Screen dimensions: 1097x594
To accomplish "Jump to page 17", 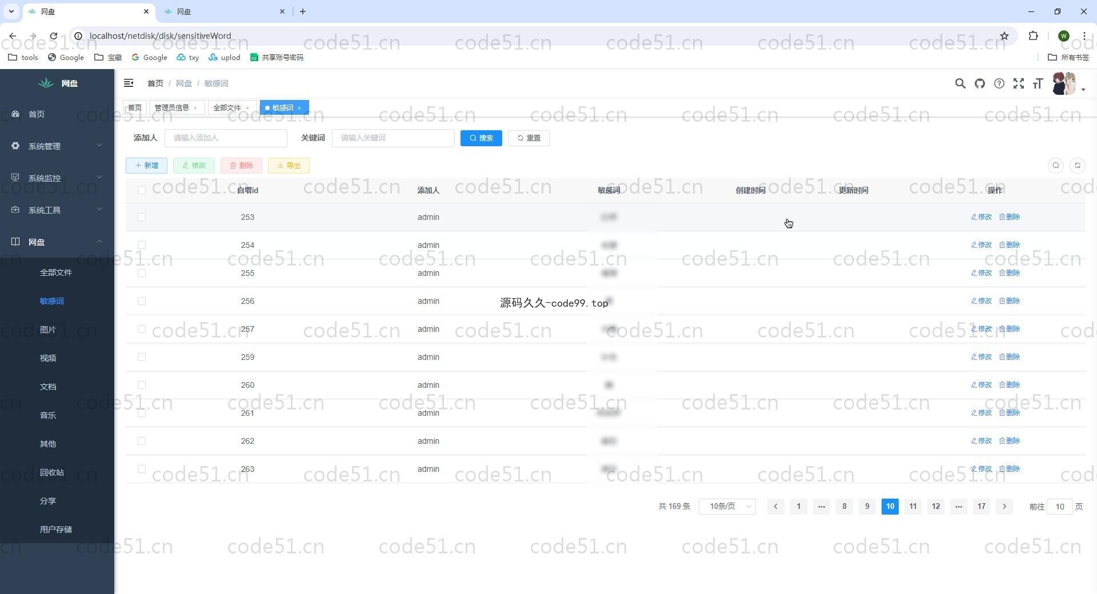I will 982,507.
